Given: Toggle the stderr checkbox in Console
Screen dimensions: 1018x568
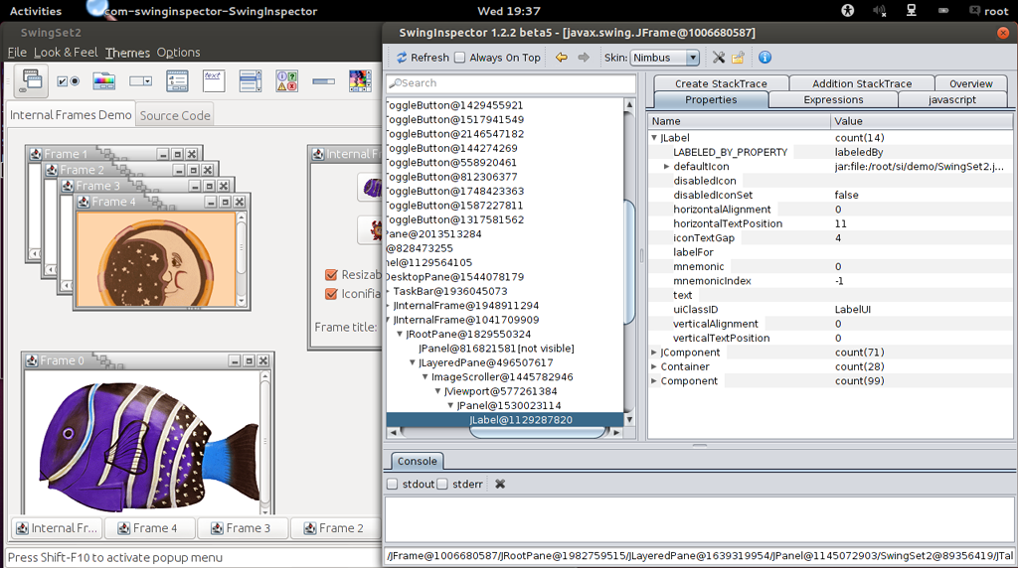Looking at the screenshot, I should click(x=442, y=485).
